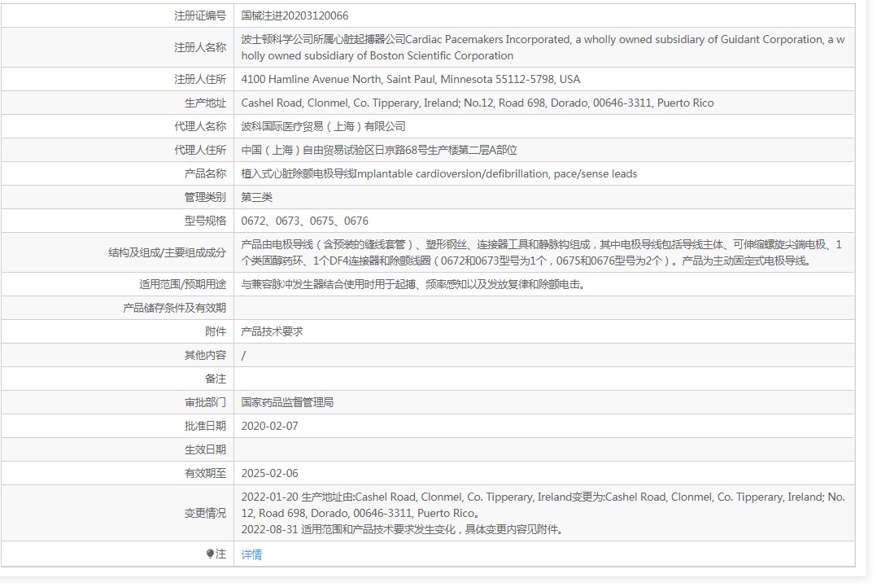Select registration number 国械注进20203120066

295,15
